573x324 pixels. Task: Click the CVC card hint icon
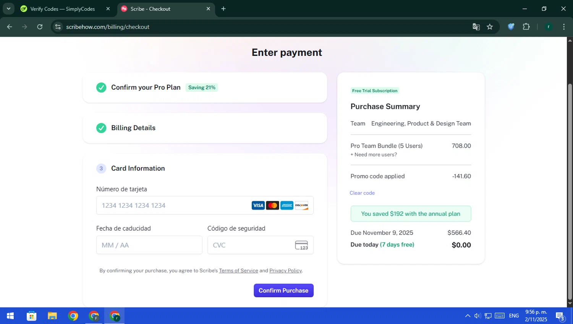pos(301,245)
